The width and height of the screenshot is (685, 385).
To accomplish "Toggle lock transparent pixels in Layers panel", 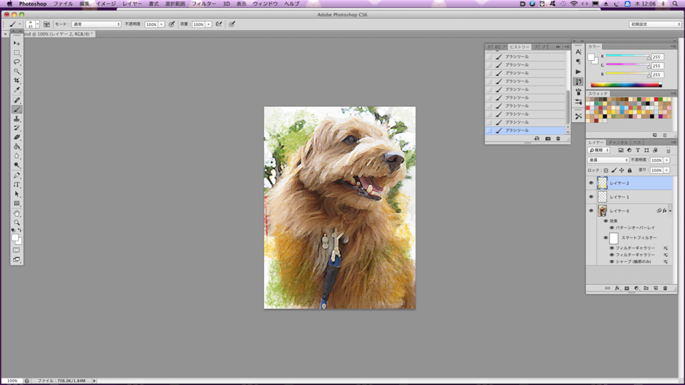I will 606,170.
